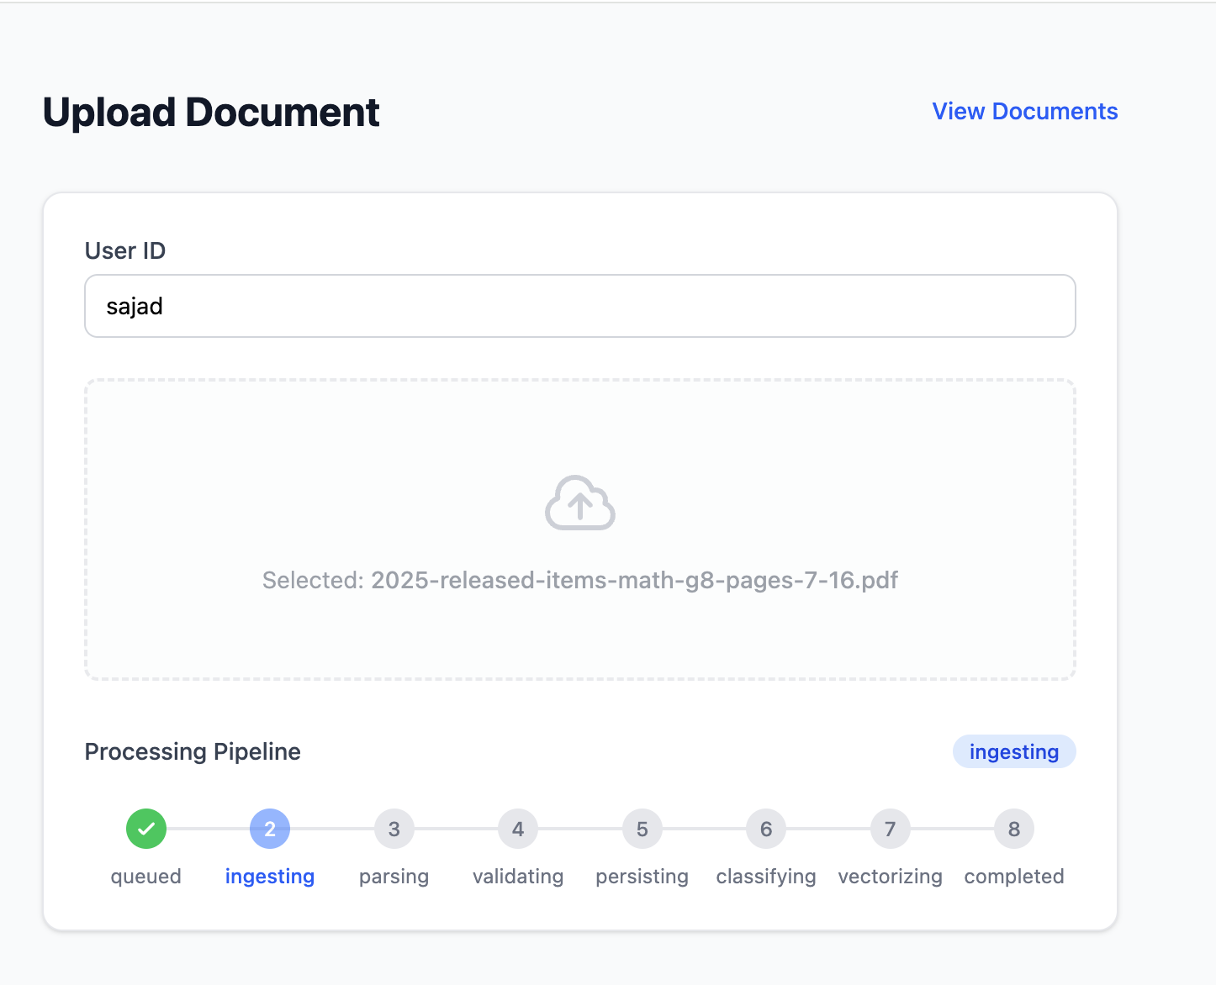Click the vectorizing step label
Image resolution: width=1216 pixels, height=985 pixels.
pos(890,877)
